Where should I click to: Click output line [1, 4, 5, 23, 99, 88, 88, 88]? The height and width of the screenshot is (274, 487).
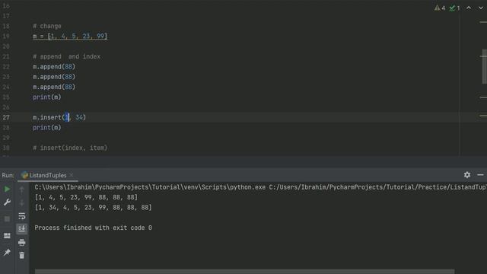86,197
